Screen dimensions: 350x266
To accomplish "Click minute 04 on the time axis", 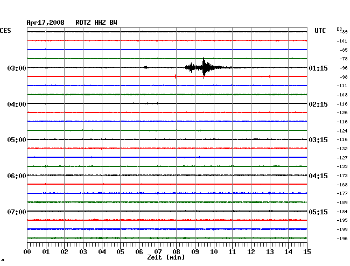I will point(102,252).
